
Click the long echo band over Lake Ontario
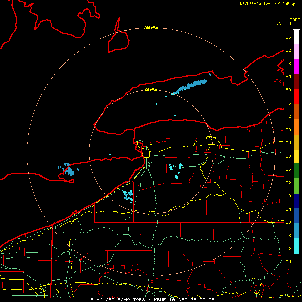[189, 87]
